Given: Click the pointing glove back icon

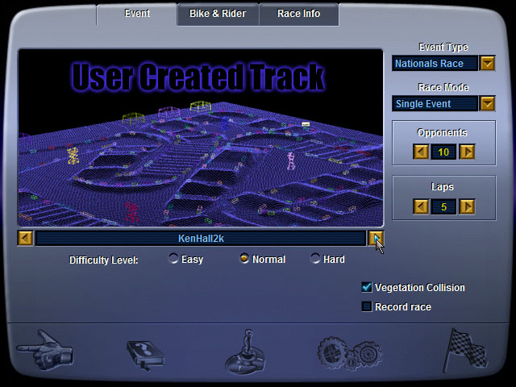Looking at the screenshot, I should tap(45, 350).
